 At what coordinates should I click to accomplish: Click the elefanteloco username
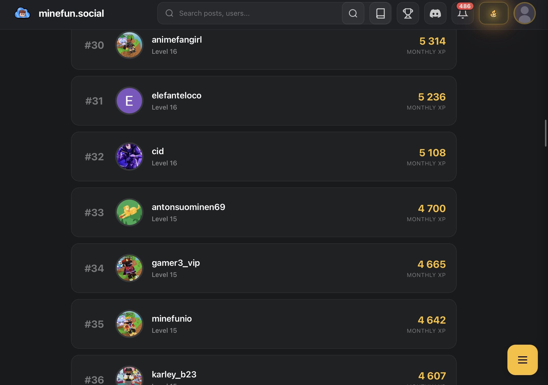pos(177,95)
